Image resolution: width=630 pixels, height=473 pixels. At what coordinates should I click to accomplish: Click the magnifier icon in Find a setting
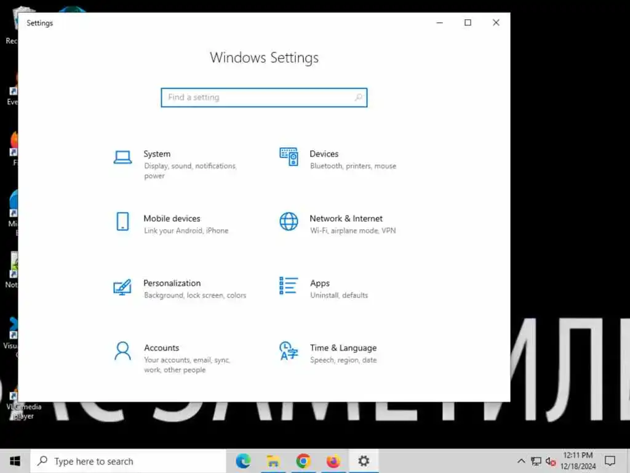pyautogui.click(x=359, y=97)
